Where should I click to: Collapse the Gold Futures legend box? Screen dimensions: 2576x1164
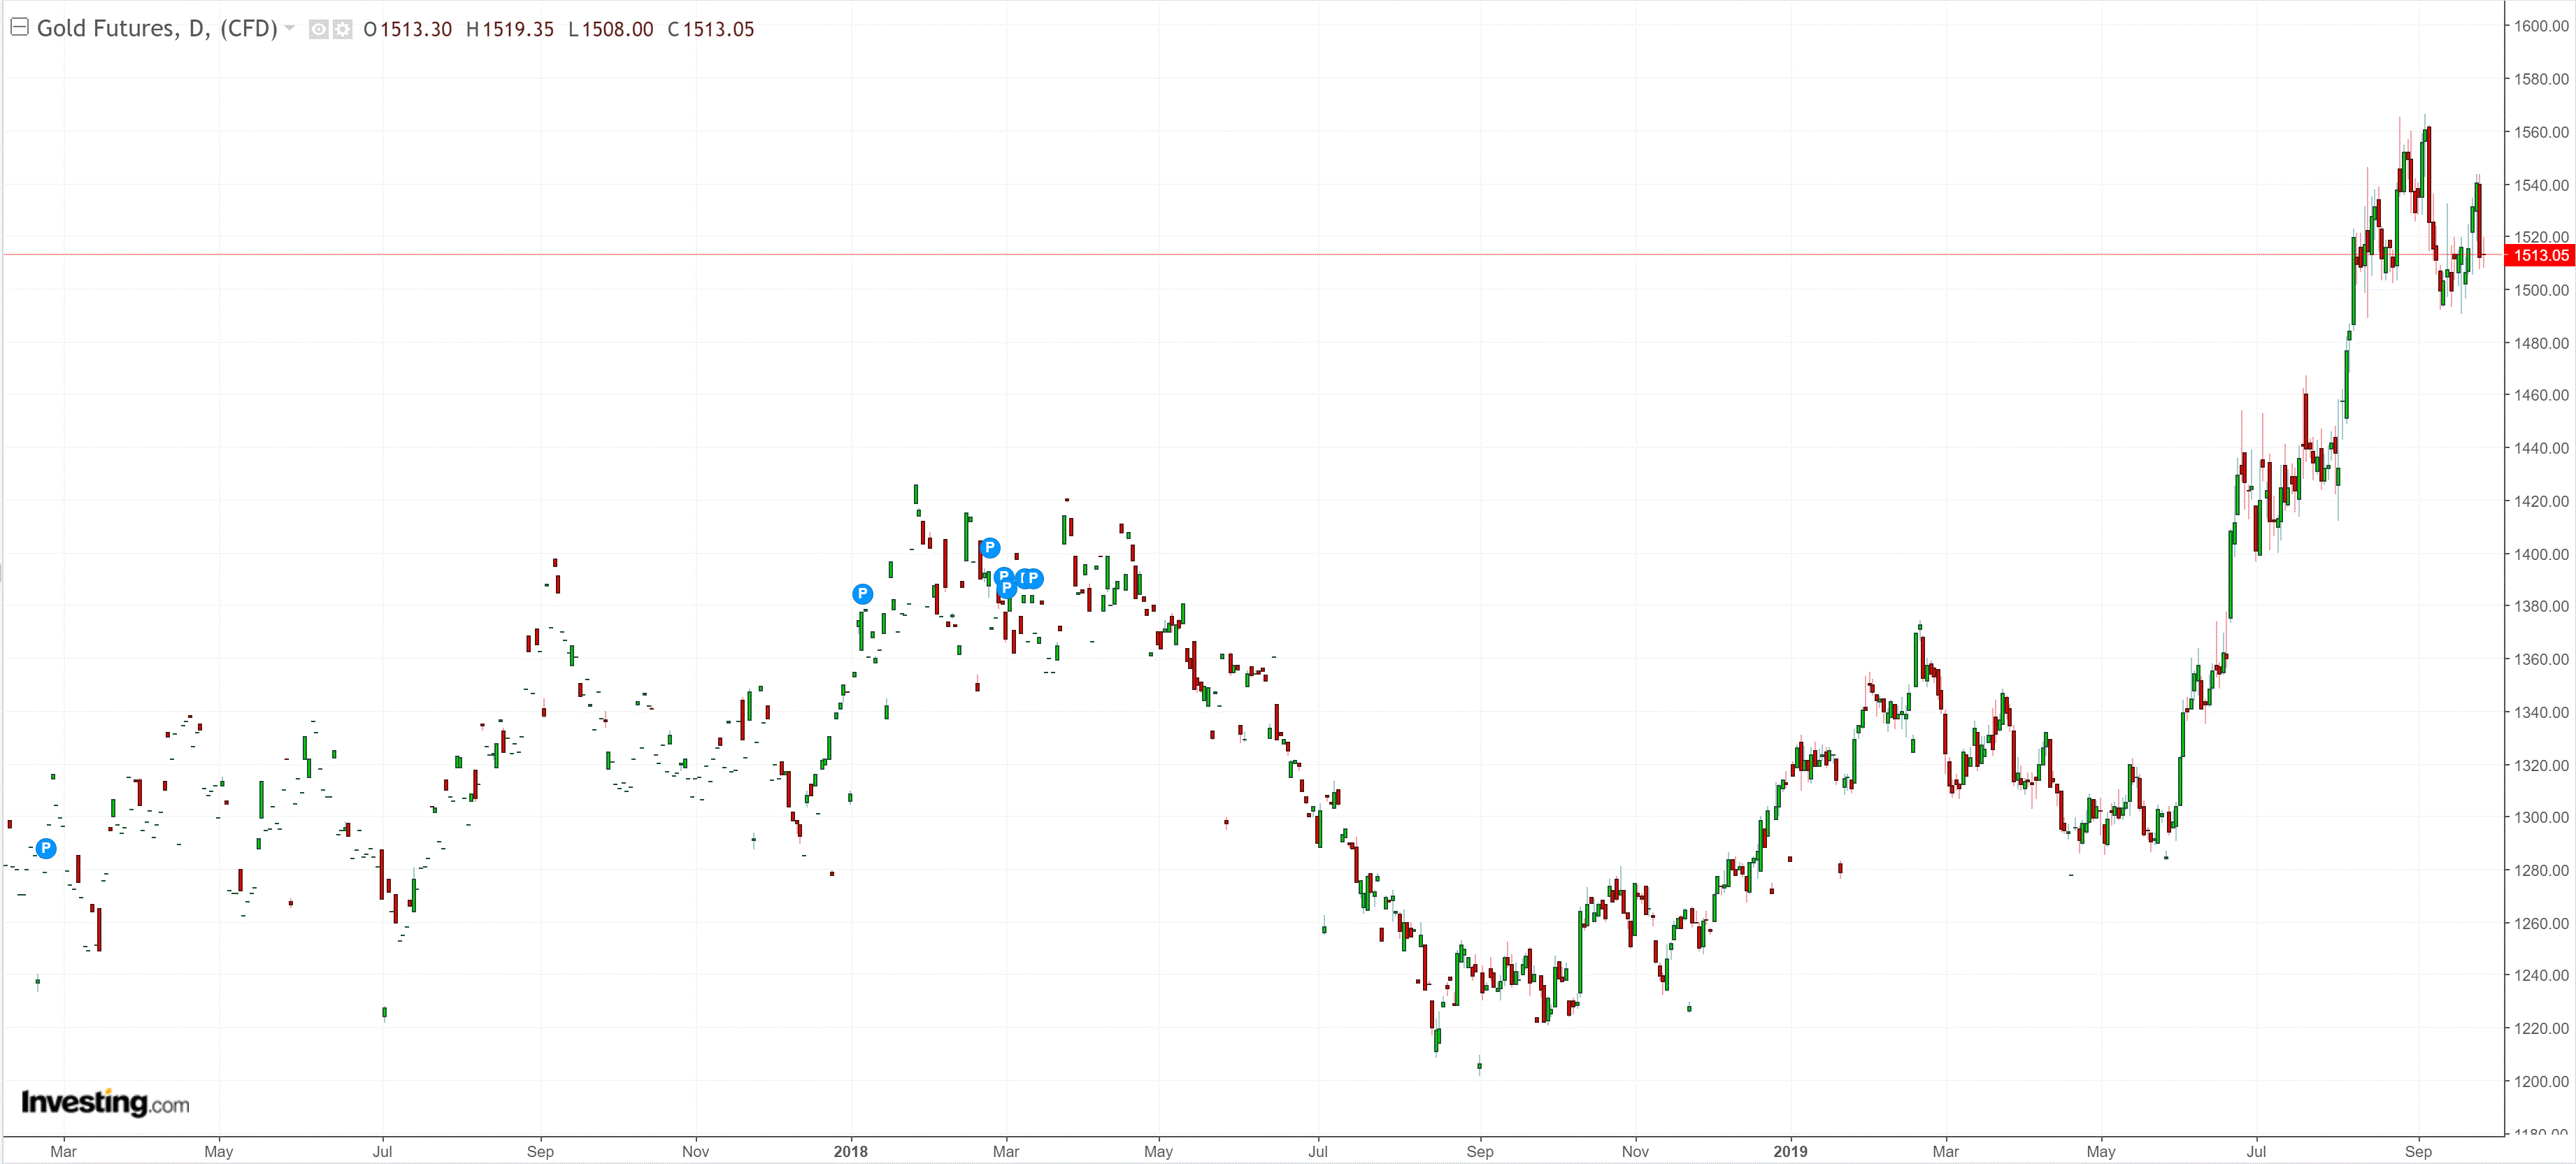tap(19, 27)
